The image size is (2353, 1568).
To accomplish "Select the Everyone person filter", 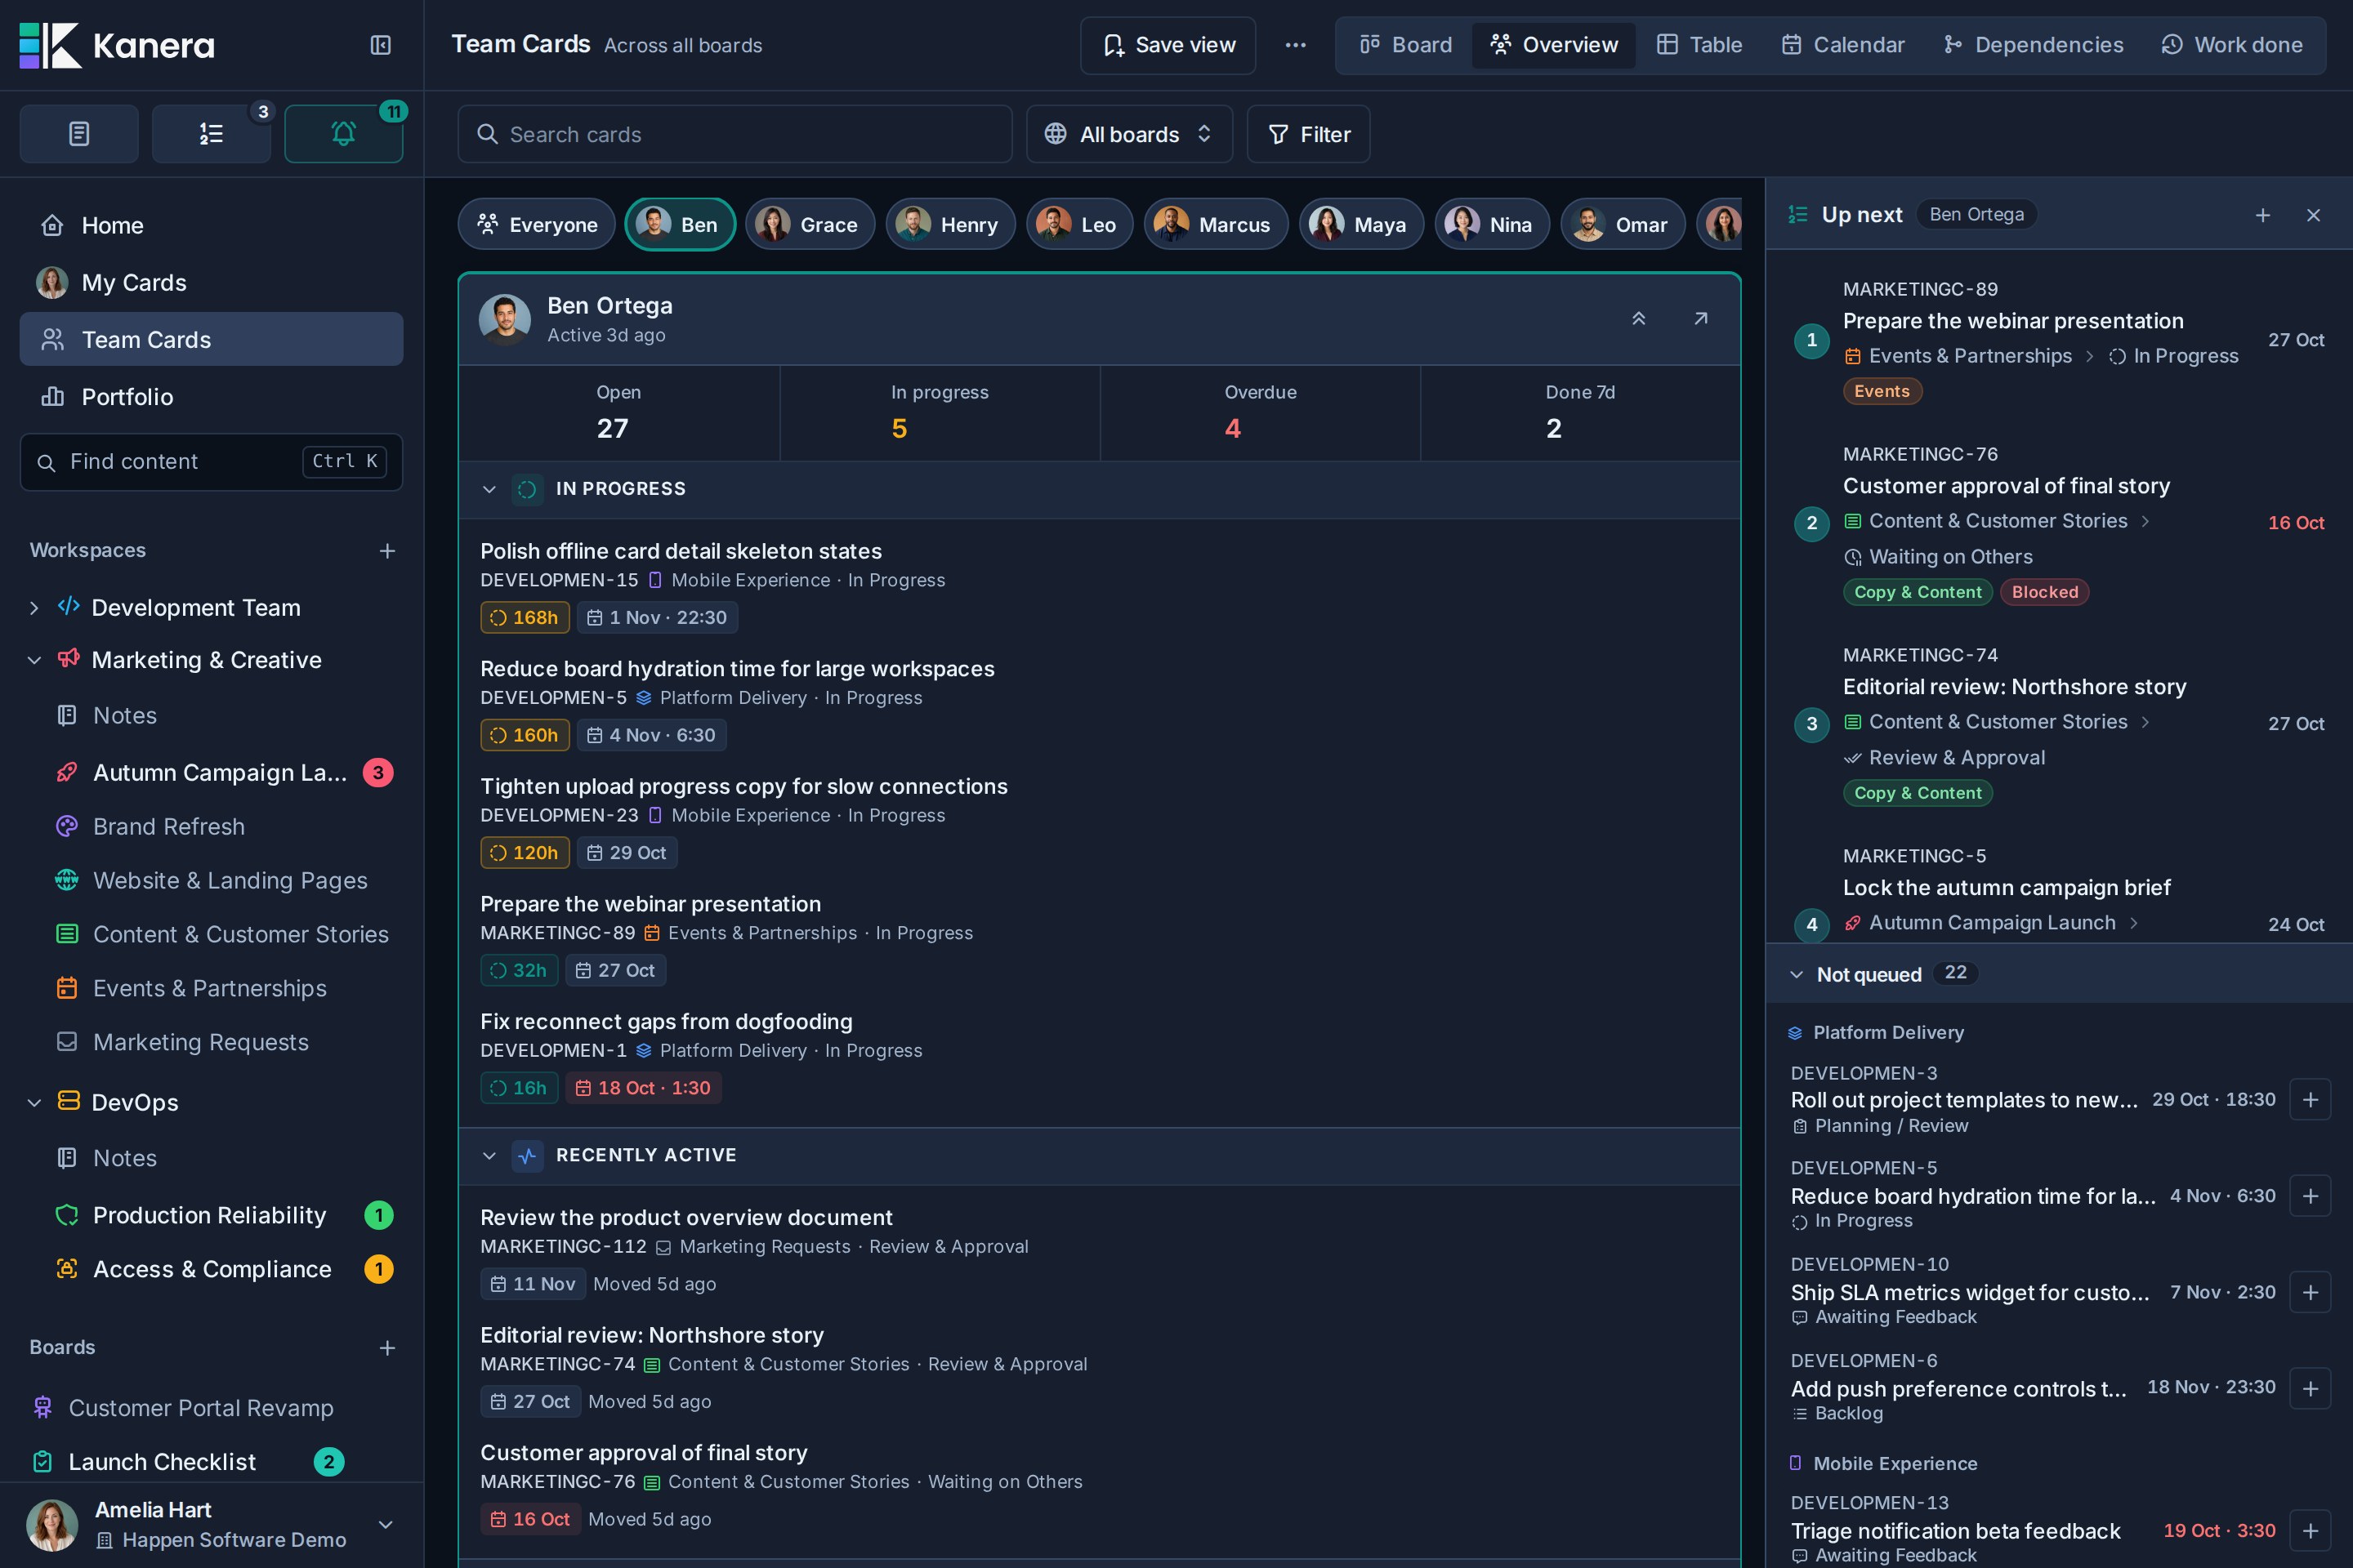I will [x=536, y=224].
